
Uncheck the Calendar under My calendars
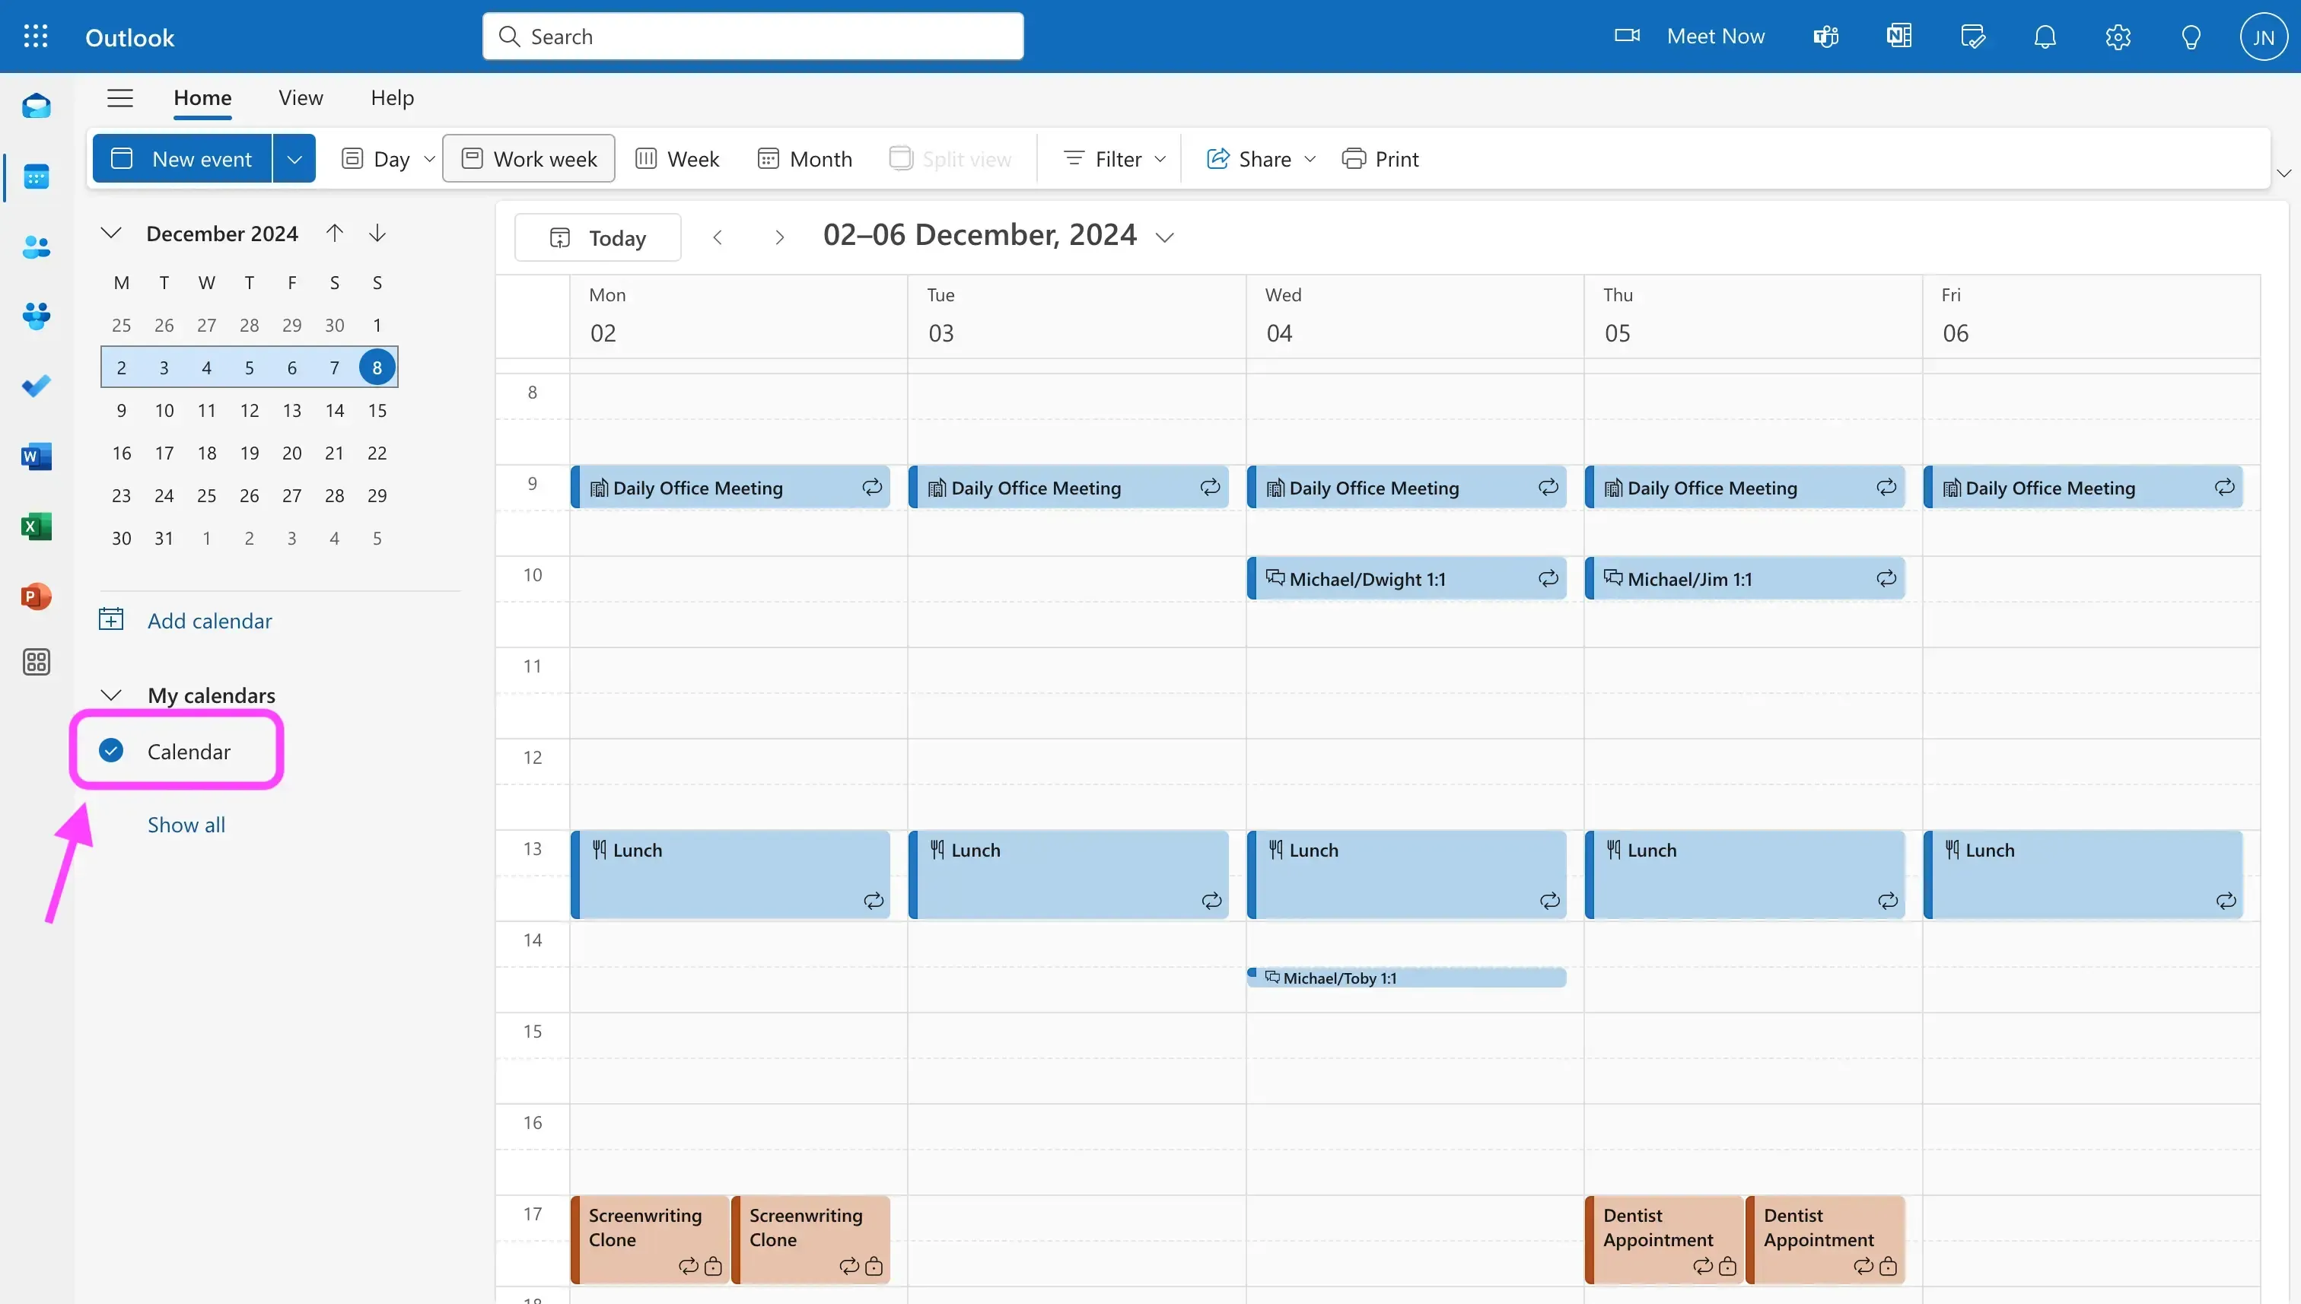tap(111, 750)
